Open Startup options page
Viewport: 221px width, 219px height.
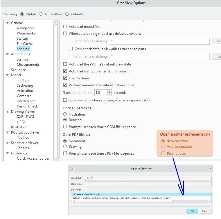tap(22, 39)
